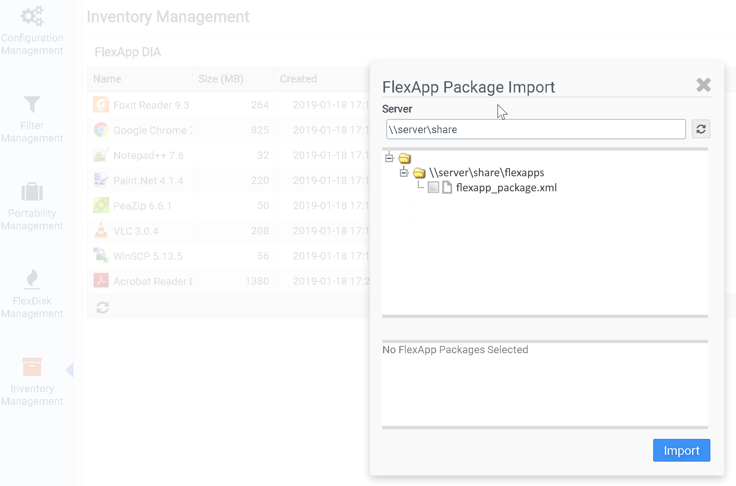This screenshot has height=486, width=736.
Task: Click the VLC cone icon
Action: 101,231
